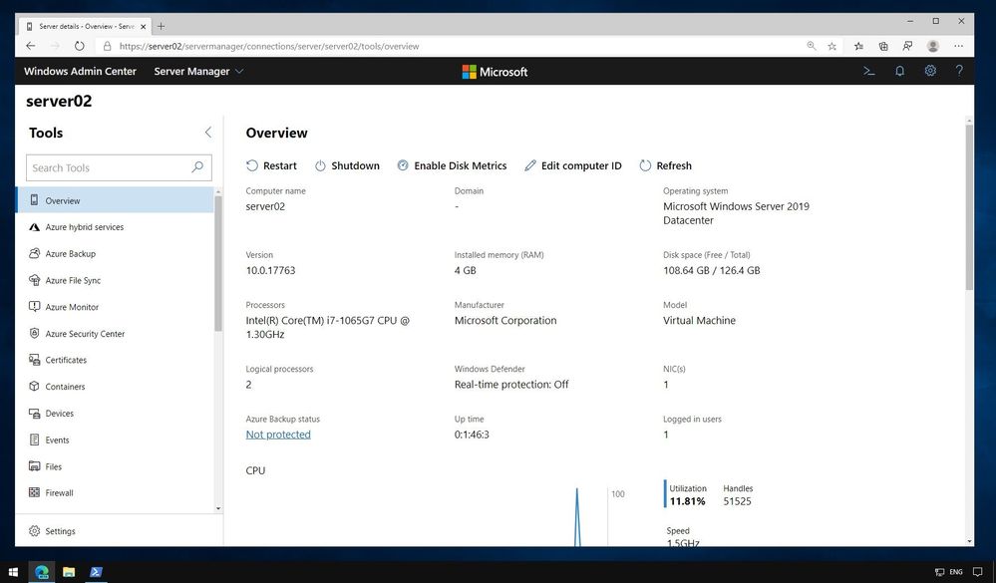Collapse the Tools pane chevron
Screen dimensions: 996x583
tap(207, 133)
